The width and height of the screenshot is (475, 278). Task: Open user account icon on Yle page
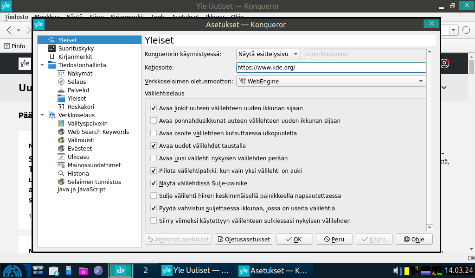coord(445,63)
